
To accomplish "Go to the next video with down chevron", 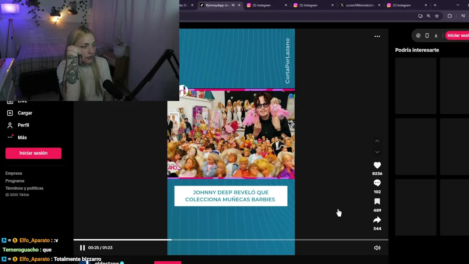I will pos(377,152).
